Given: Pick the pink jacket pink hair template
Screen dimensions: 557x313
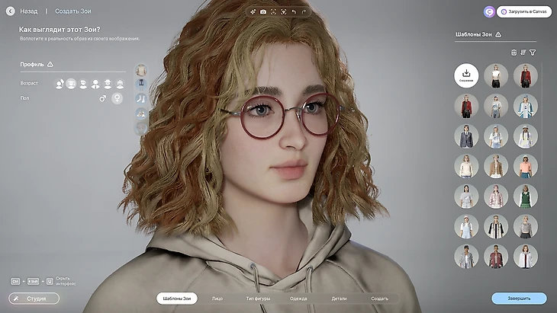Looking at the screenshot, I should tap(496, 196).
